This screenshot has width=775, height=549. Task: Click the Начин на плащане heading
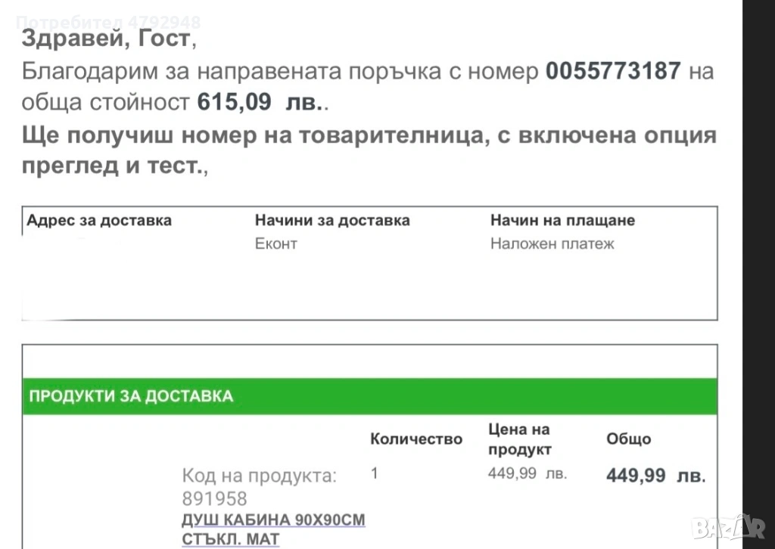click(x=562, y=221)
